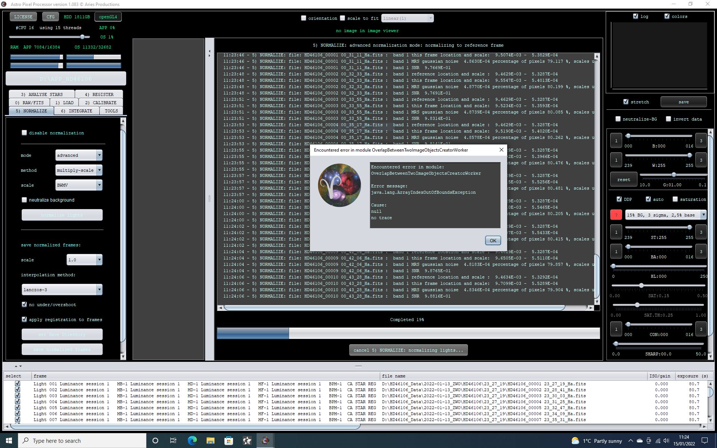Collapse left panel with splitter arrow

click(209, 51)
